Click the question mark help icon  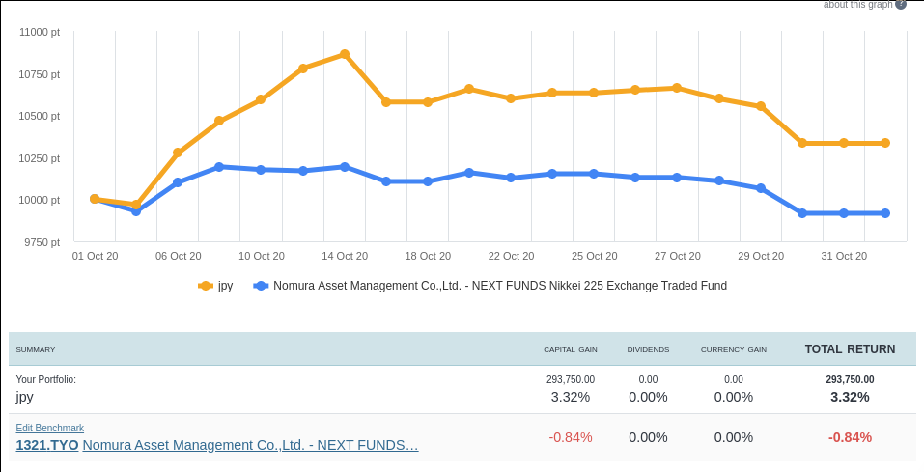(901, 4)
